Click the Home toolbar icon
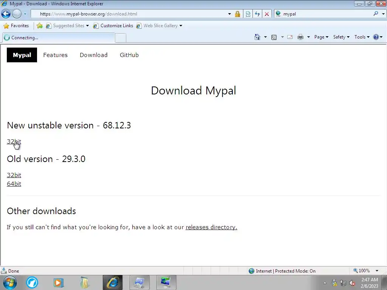This screenshot has height=290, width=387. tap(257, 37)
